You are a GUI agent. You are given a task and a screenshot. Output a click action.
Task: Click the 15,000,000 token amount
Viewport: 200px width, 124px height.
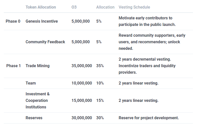coord(82,101)
